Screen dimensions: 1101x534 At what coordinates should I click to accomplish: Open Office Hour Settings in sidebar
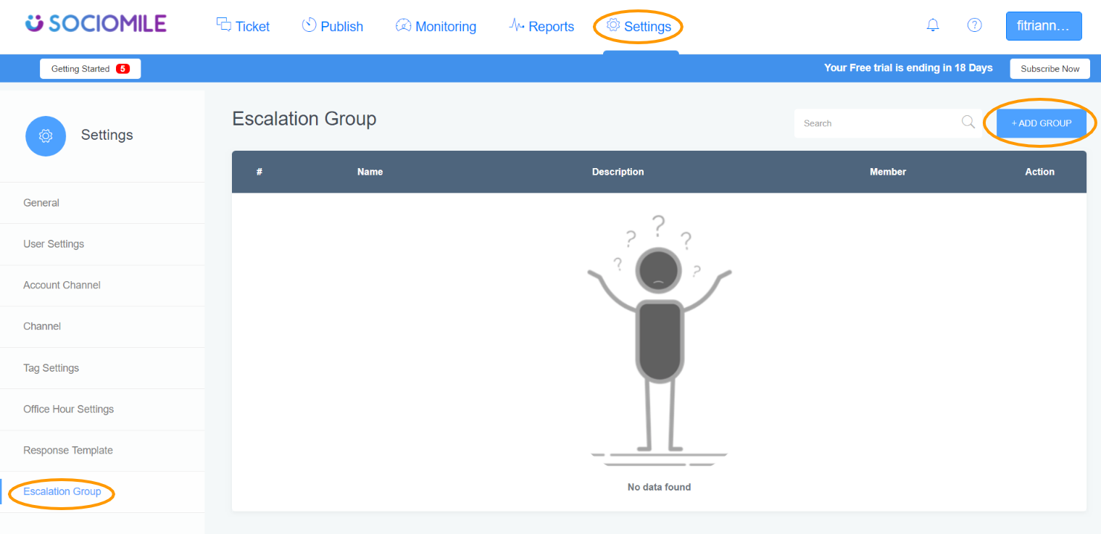pos(102,409)
